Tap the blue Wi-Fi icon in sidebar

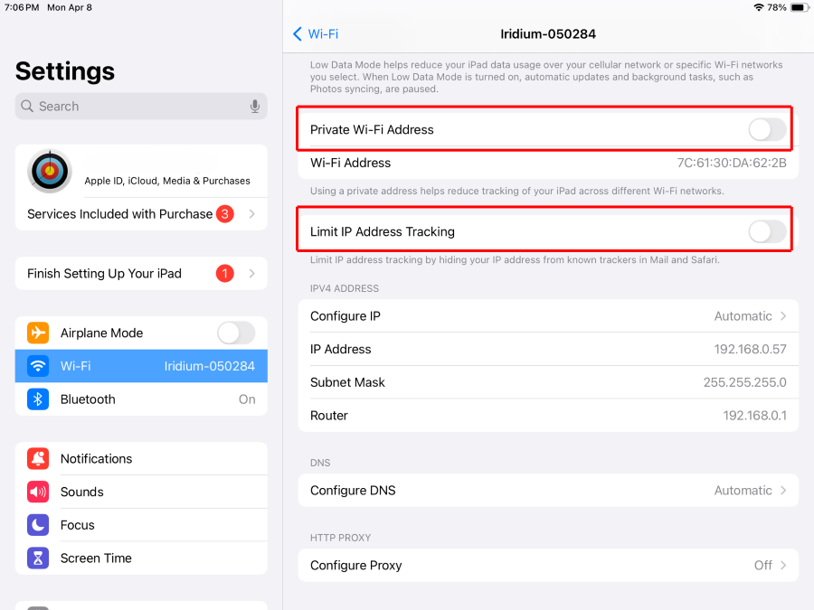pyautogui.click(x=38, y=366)
